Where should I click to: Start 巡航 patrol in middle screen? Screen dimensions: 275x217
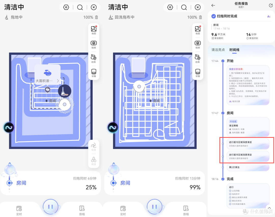198,59
